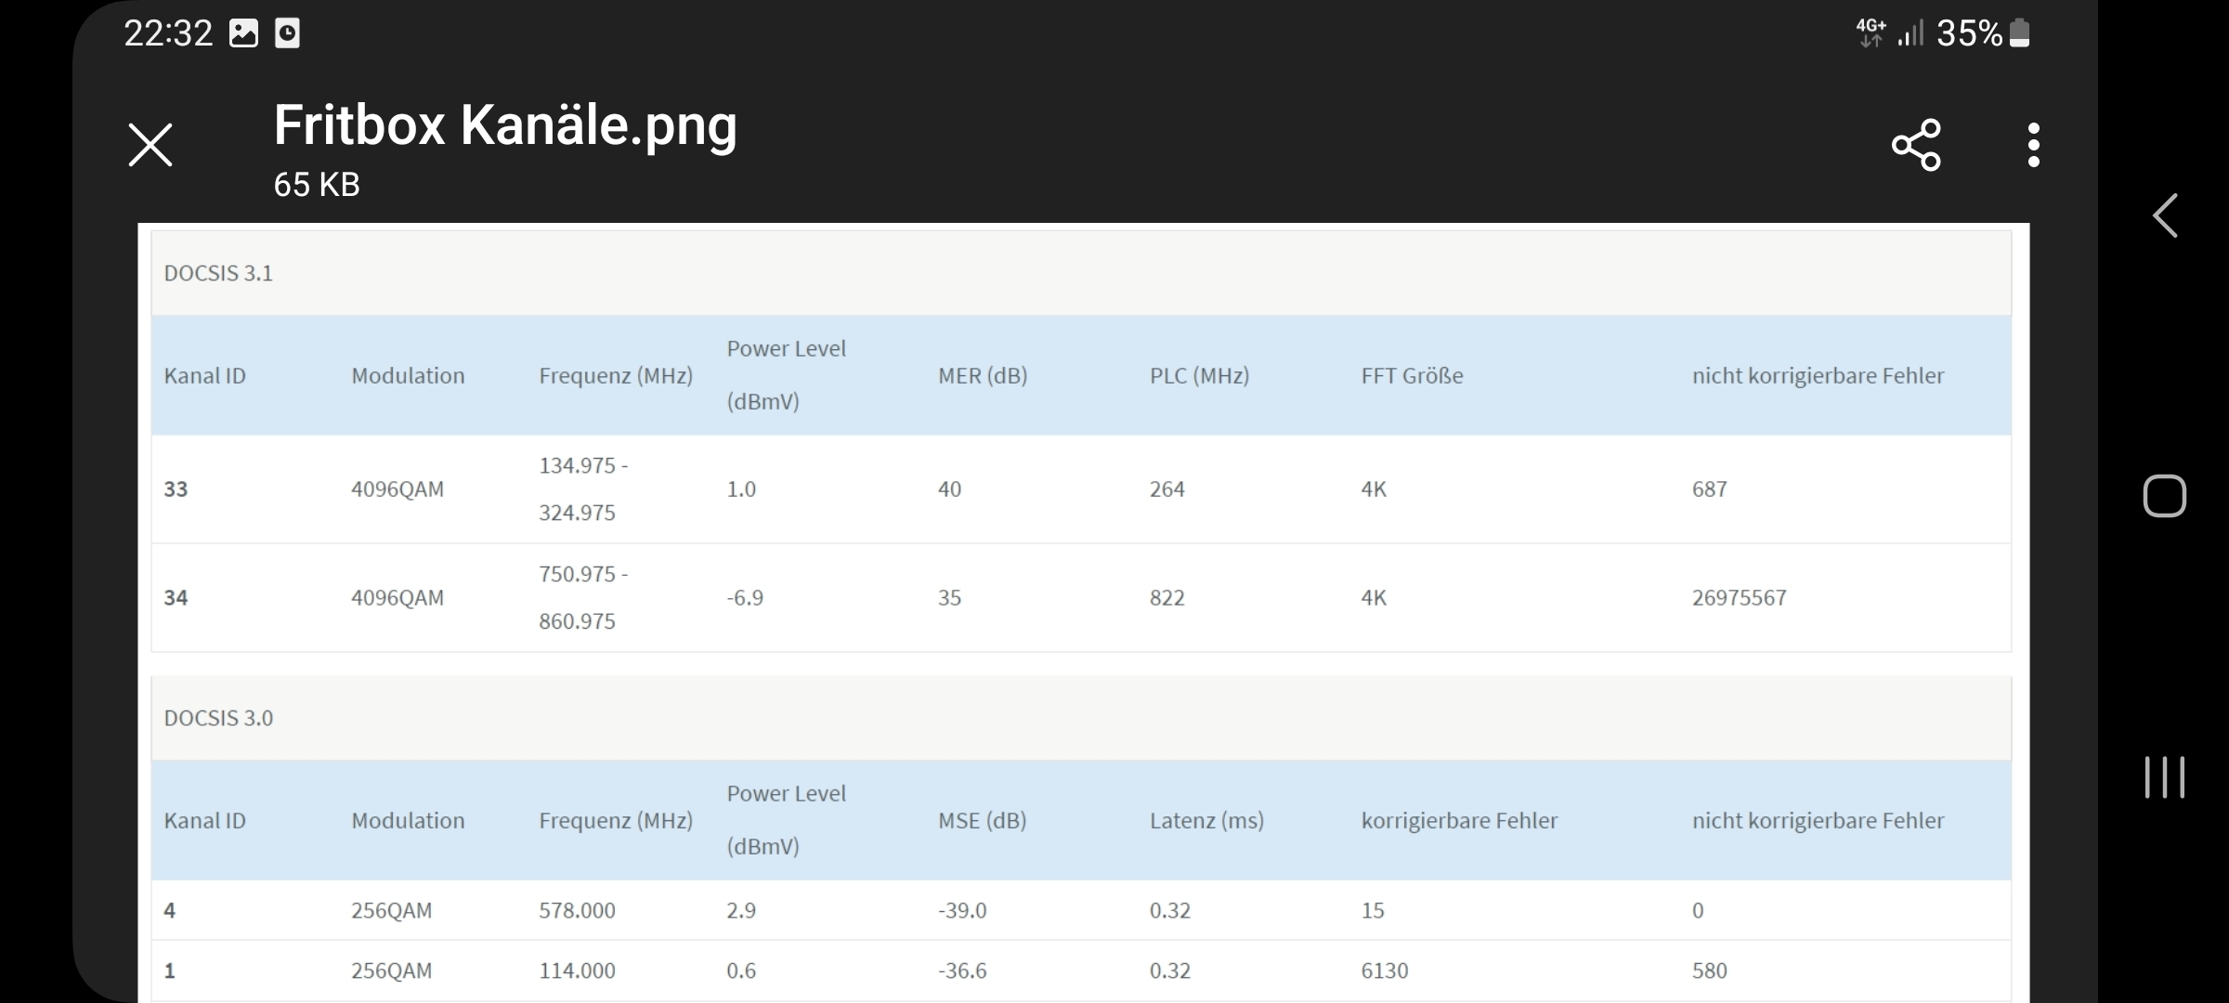Click the 2.9 power level value

tap(741, 911)
